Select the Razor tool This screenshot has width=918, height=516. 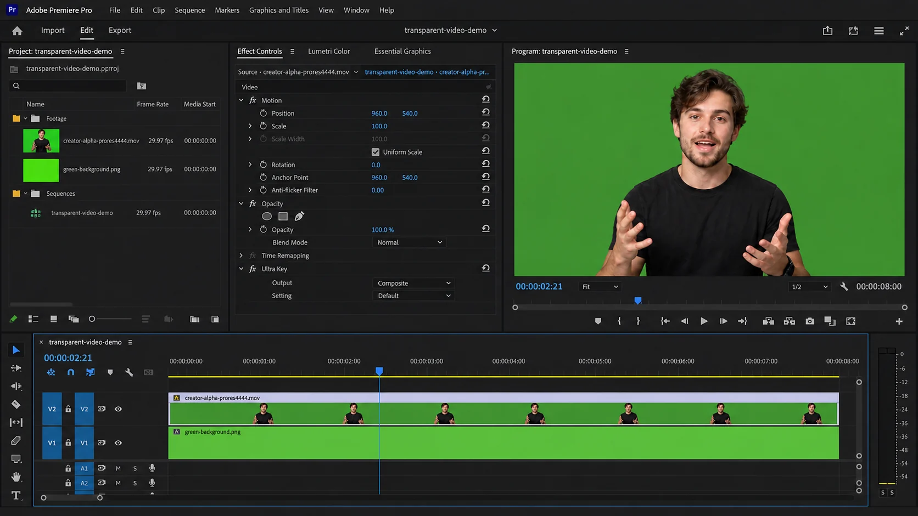pos(16,404)
